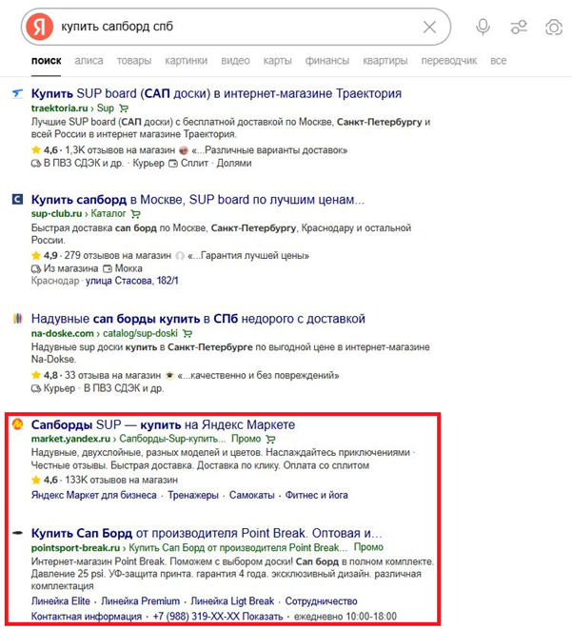Reveal phone number via 'Показать'

click(x=263, y=617)
